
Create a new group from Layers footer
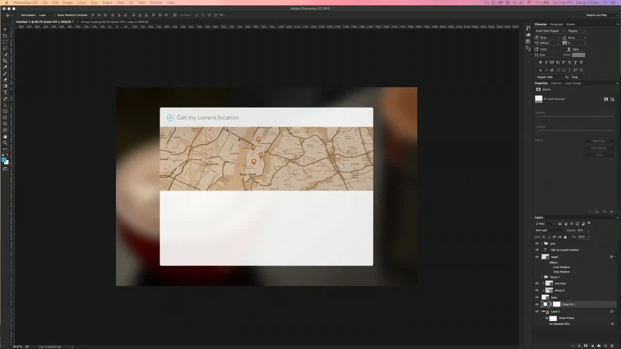click(x=599, y=346)
